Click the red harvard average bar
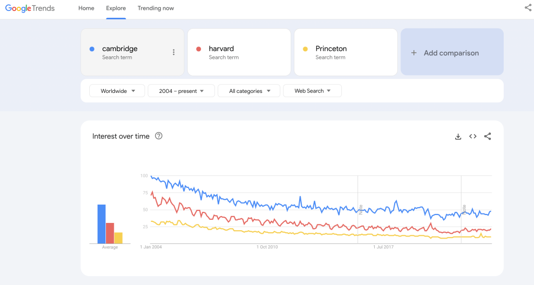Screen dimensions: 534x285 tap(110, 233)
